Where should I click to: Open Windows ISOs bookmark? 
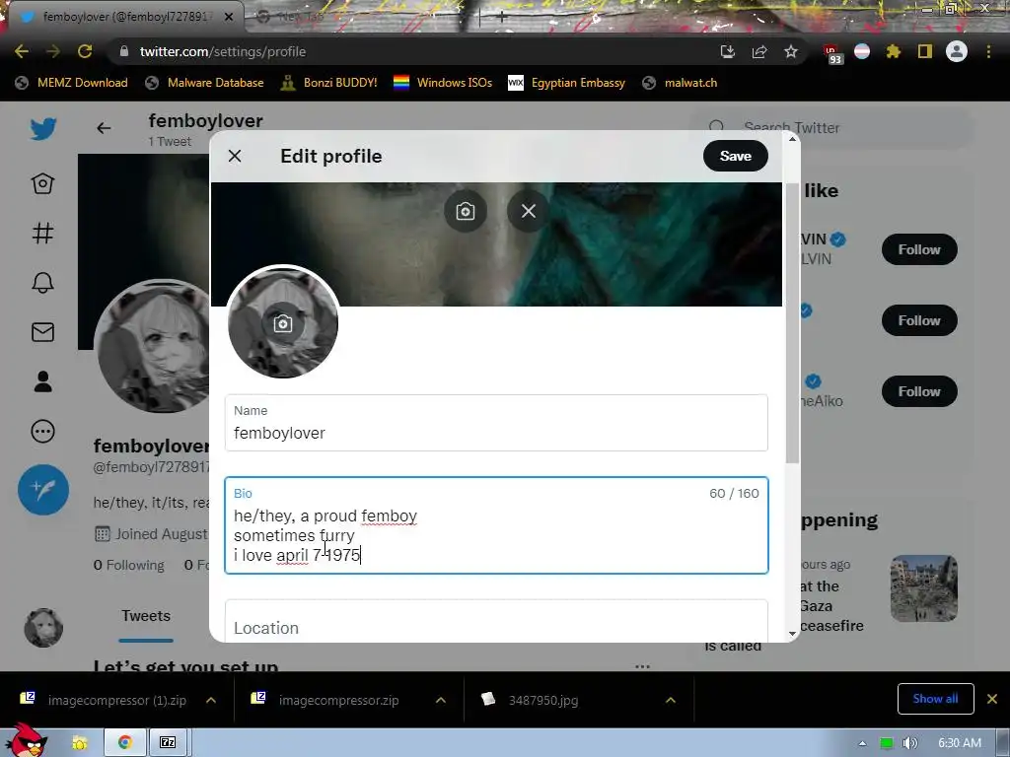pos(443,83)
